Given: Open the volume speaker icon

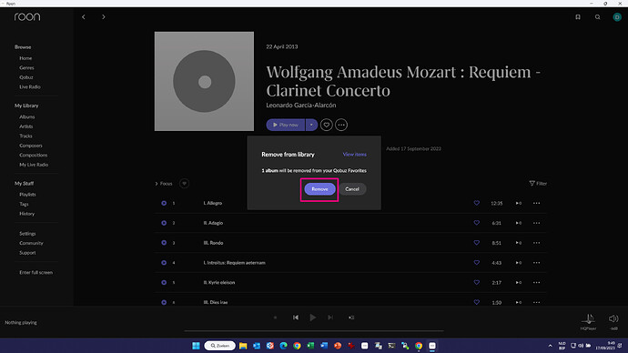Looking at the screenshot, I should pyautogui.click(x=613, y=318).
